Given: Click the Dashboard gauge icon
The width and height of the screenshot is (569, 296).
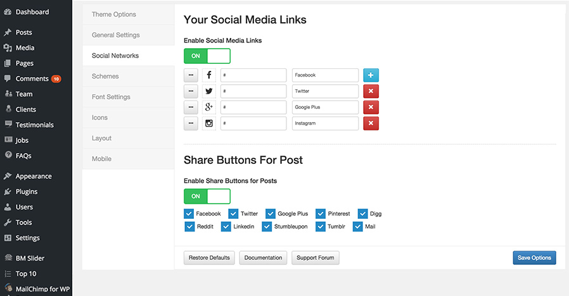Looking at the screenshot, I should (x=8, y=12).
